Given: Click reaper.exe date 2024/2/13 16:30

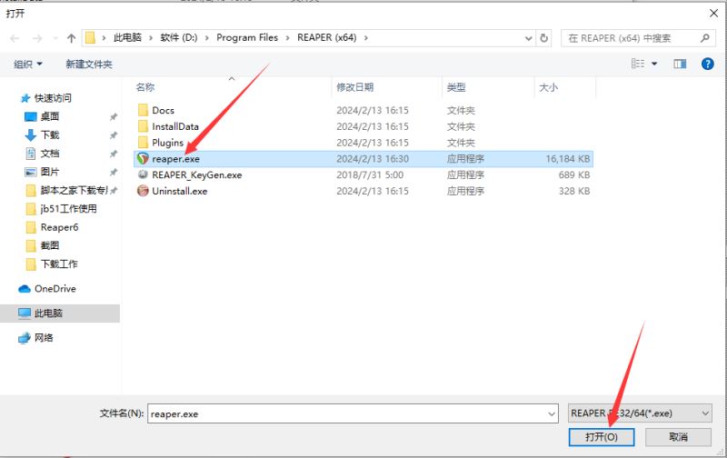Looking at the screenshot, I should 373,159.
